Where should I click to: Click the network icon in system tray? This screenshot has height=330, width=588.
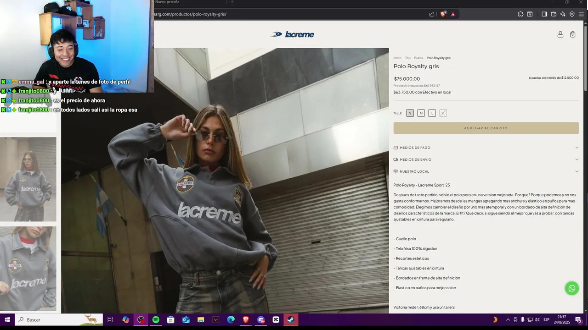click(x=530, y=319)
